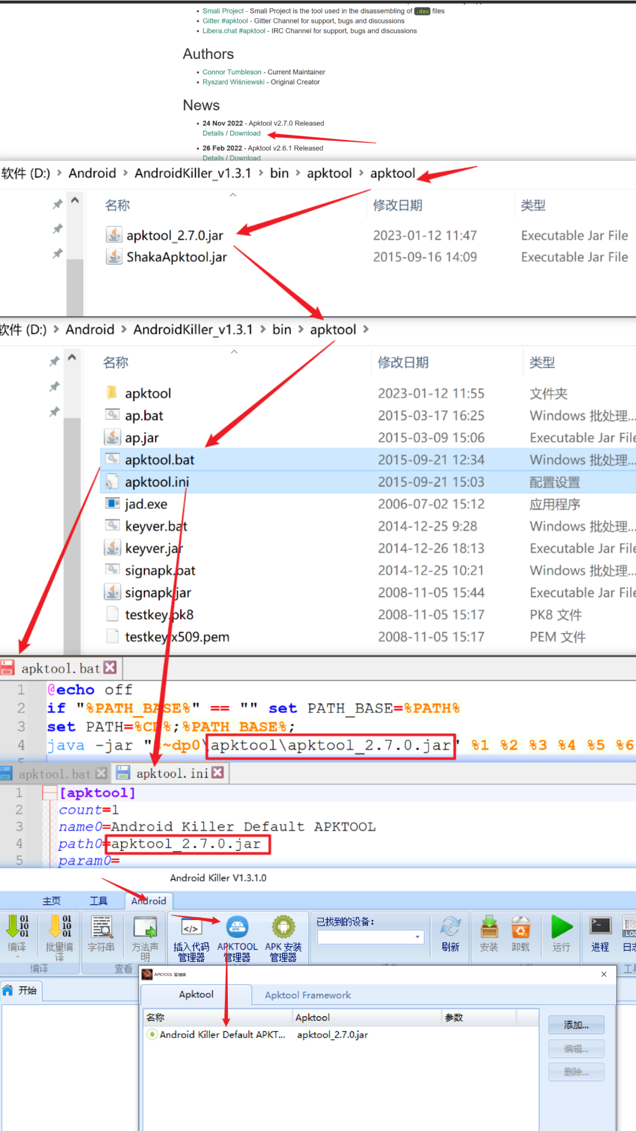Switch to the 工具 ribbon tab

point(98,901)
